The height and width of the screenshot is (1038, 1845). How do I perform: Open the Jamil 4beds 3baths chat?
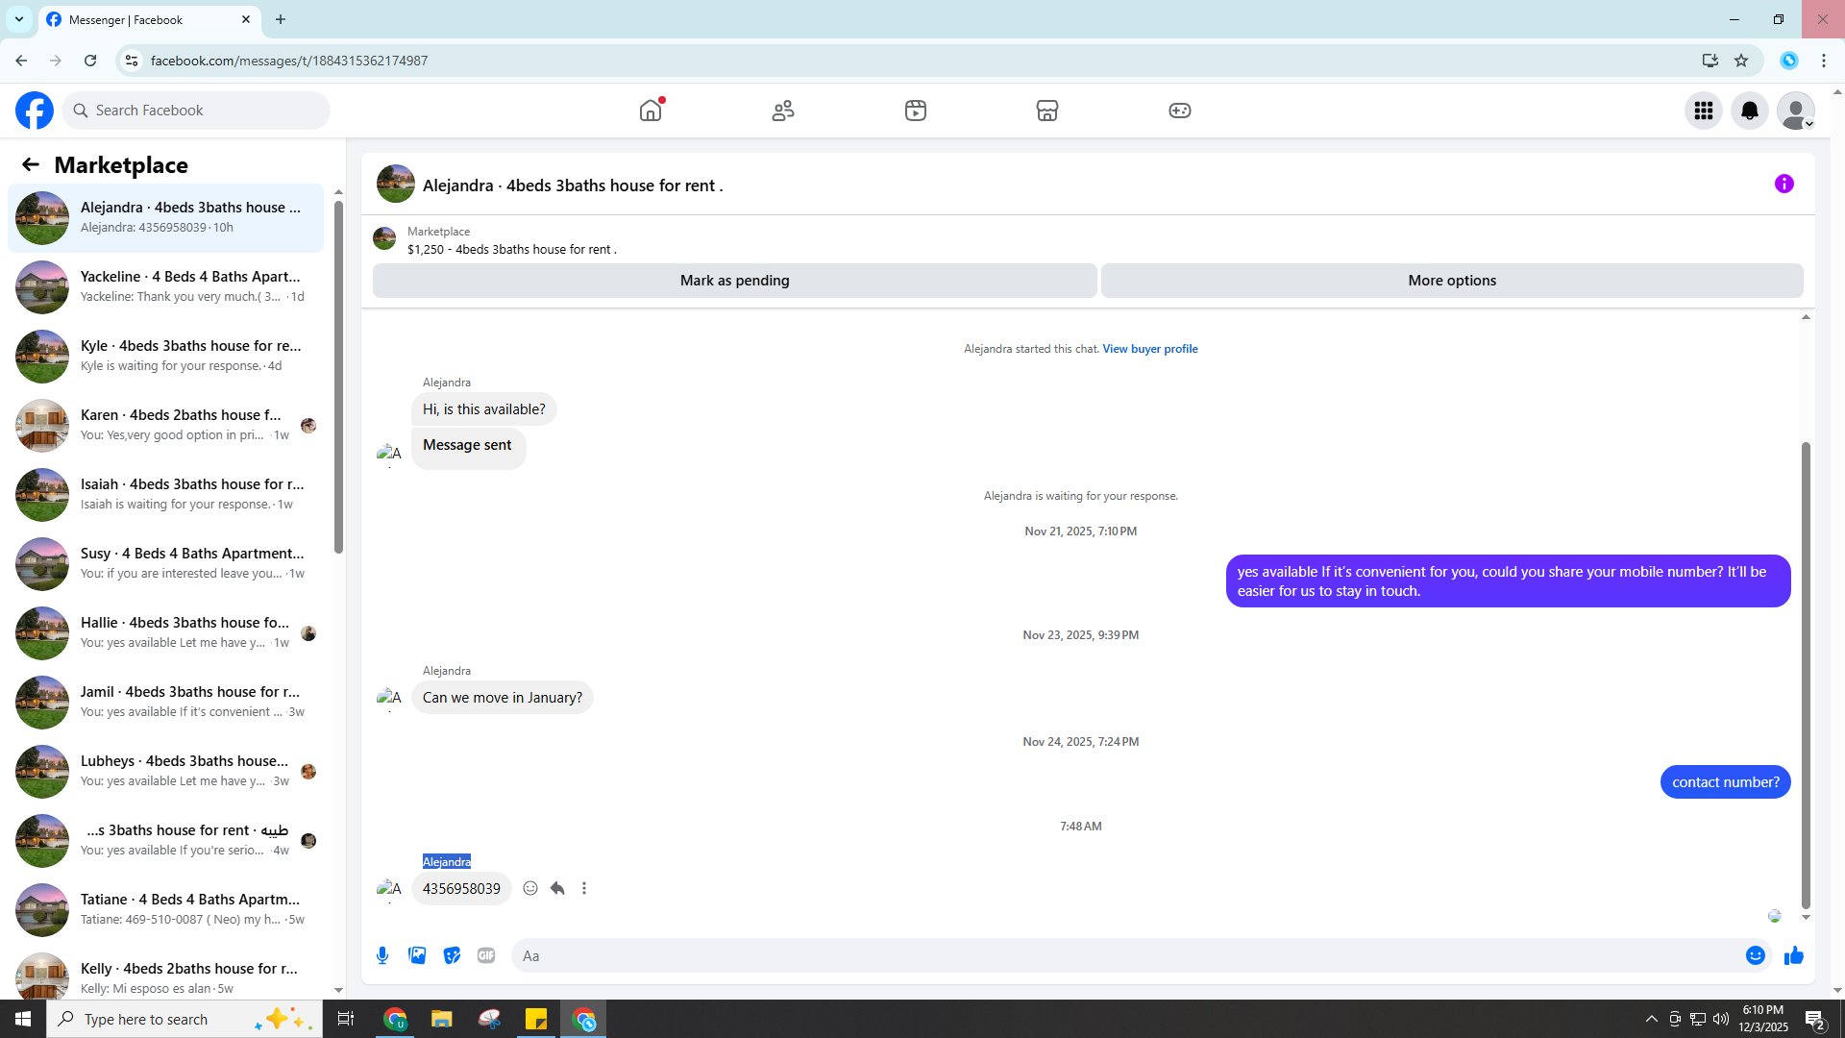(x=165, y=702)
